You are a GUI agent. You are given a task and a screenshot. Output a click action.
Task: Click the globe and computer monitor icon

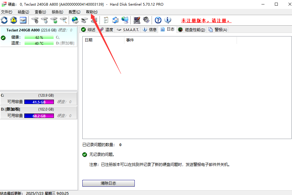pos(125,20)
